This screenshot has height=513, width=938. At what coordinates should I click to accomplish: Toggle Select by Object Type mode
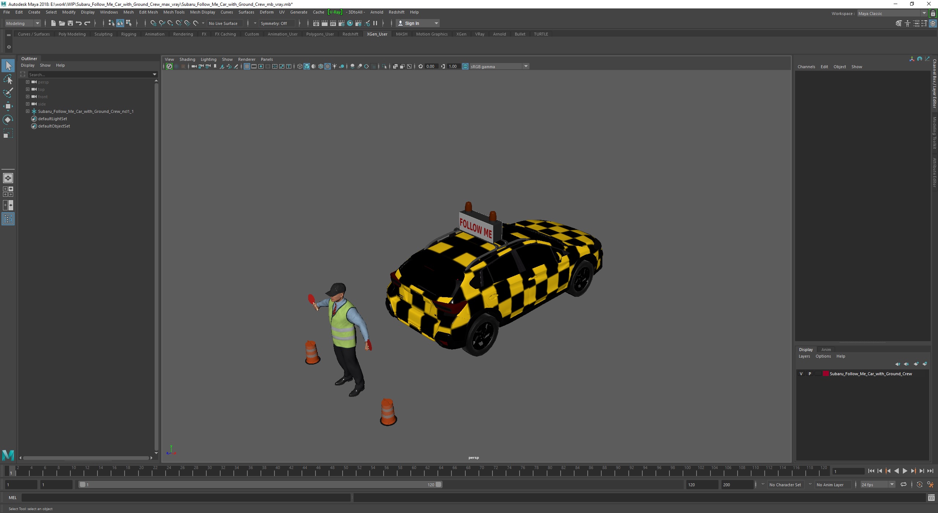coord(120,23)
